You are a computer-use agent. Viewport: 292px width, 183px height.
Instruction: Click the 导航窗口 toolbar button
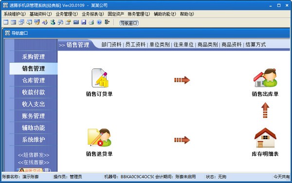point(129,23)
